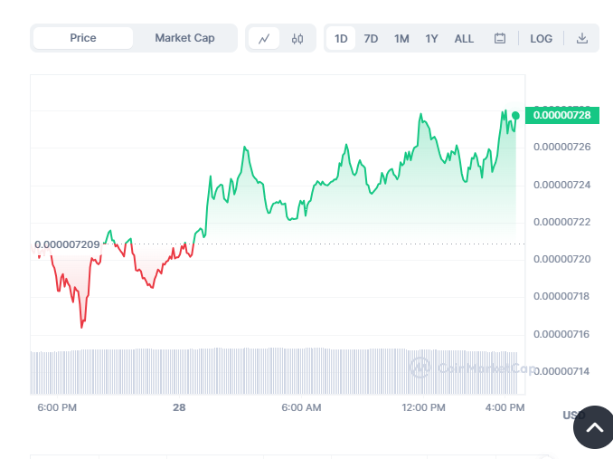Switch to the Market Cap tab
The height and width of the screenshot is (459, 613).
(x=184, y=38)
